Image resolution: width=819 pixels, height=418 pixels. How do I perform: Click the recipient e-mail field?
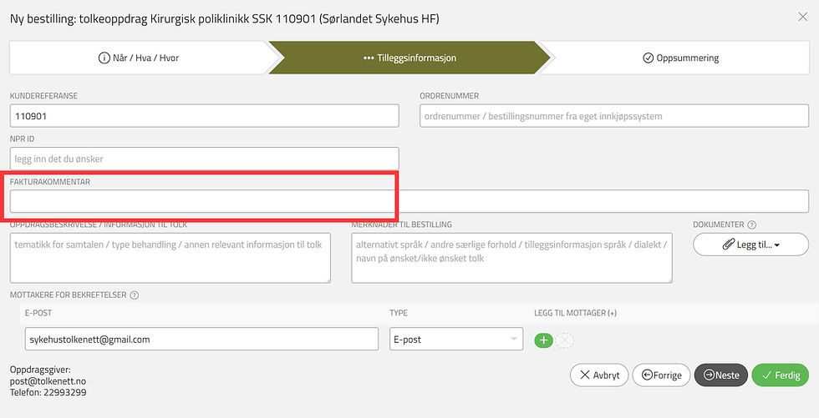(x=201, y=340)
